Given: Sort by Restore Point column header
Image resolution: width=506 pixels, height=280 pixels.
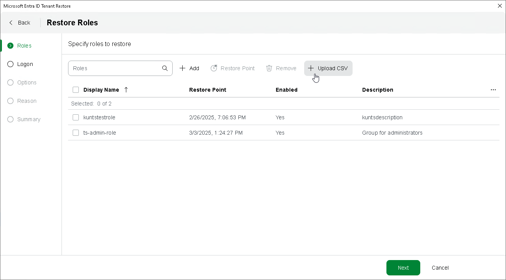Looking at the screenshot, I should (208, 90).
